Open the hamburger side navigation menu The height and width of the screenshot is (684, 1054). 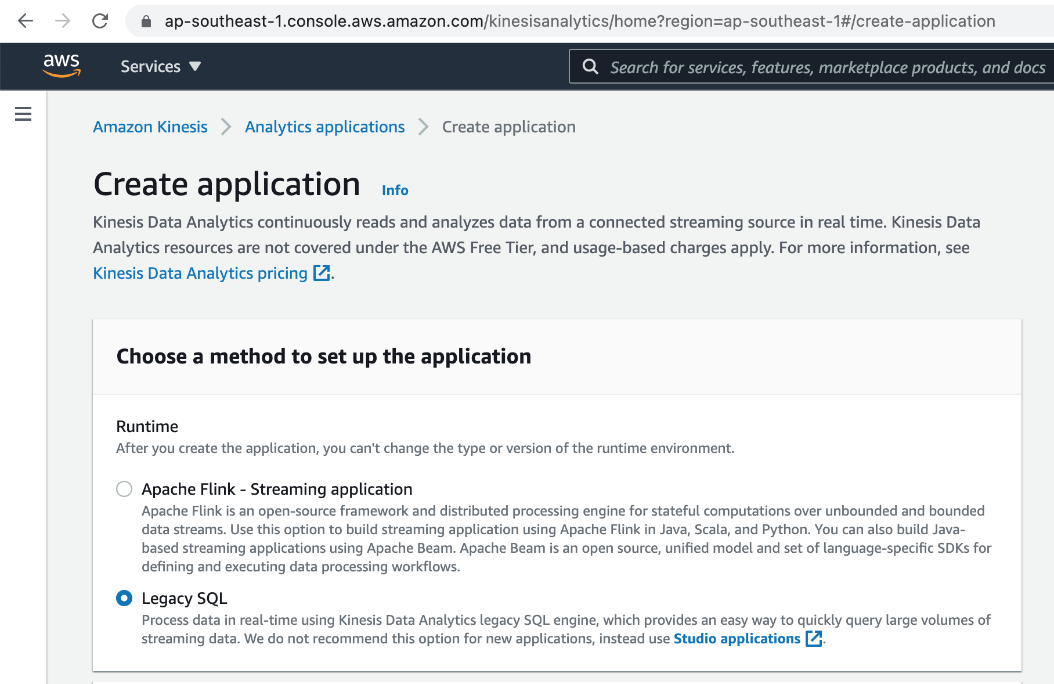point(23,114)
